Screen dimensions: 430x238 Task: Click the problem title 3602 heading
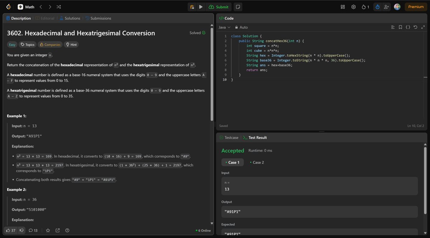pyautogui.click(x=81, y=33)
